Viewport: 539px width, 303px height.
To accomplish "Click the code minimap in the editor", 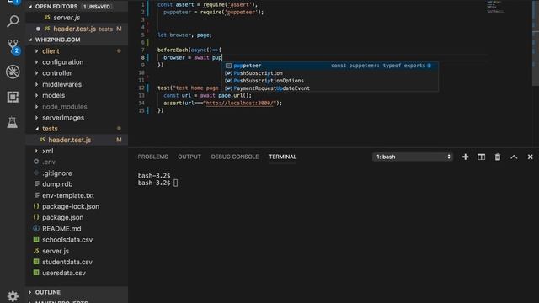I will pyautogui.click(x=495, y=7).
